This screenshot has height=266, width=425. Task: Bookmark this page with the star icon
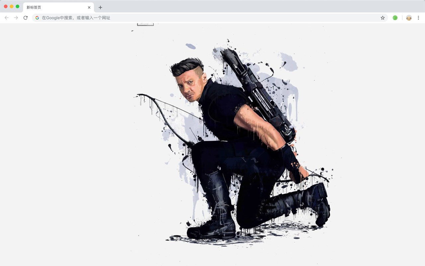pyautogui.click(x=382, y=18)
